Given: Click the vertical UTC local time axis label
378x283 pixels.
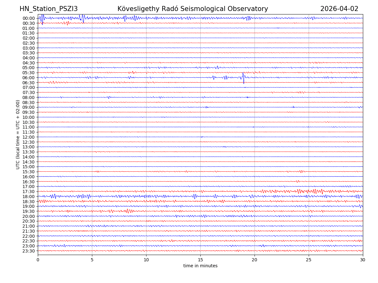Looking at the screenshot, I should [18, 134].
